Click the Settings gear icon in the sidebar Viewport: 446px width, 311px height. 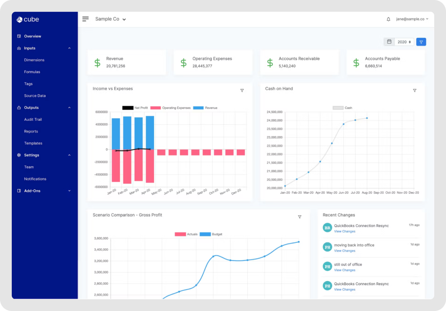[x=19, y=155]
